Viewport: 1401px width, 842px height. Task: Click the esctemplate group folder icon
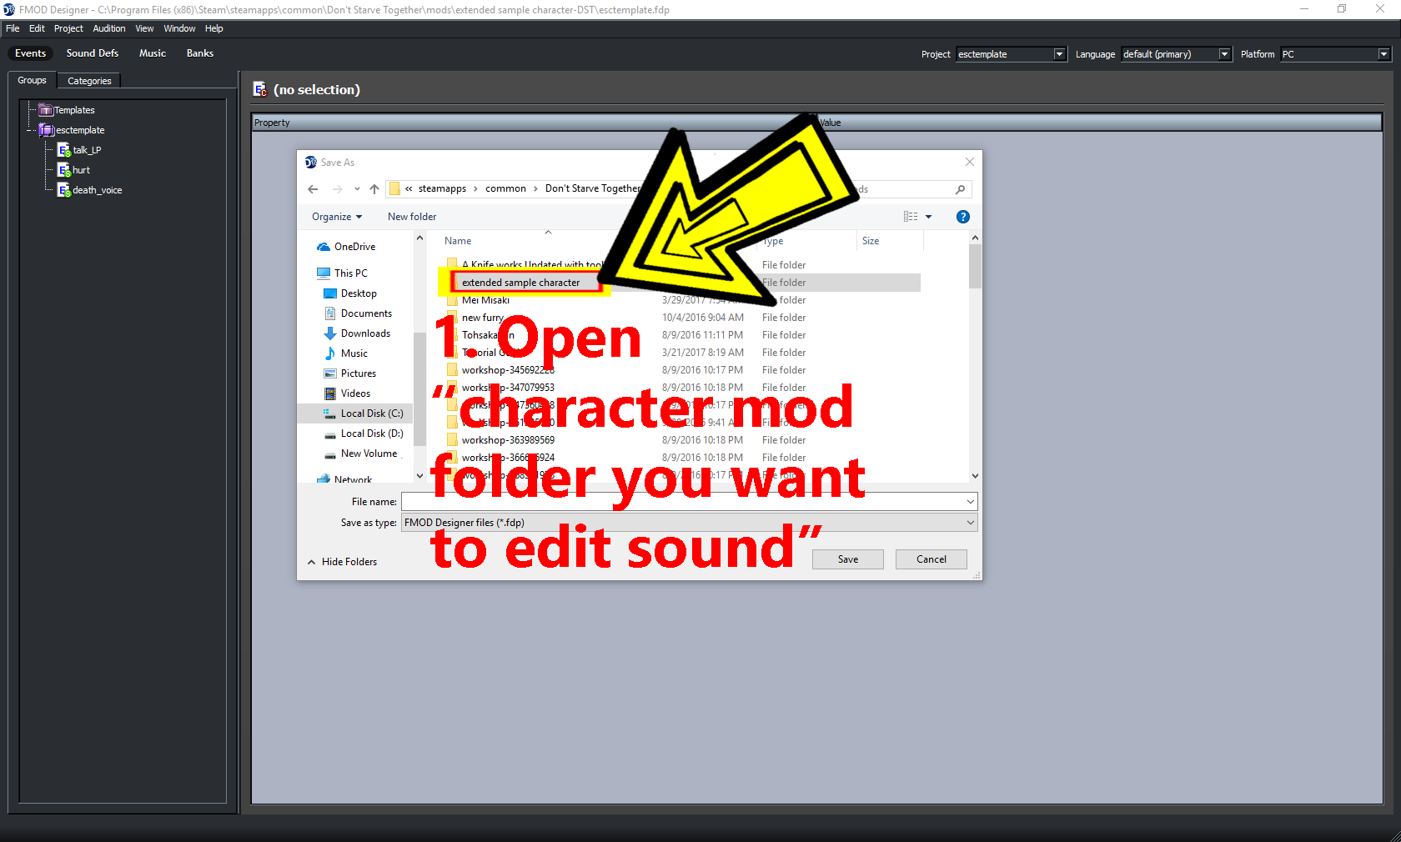[47, 130]
